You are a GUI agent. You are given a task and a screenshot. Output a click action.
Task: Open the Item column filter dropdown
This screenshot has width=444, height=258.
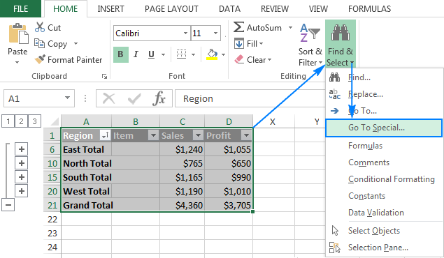(153, 135)
